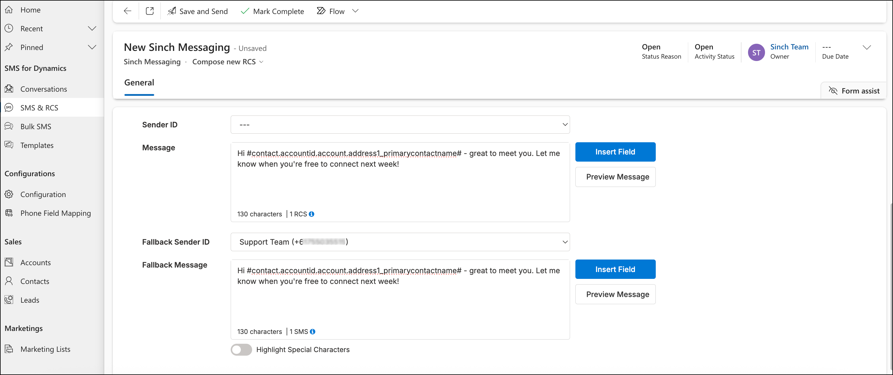Open Bulk SMS page

36,126
